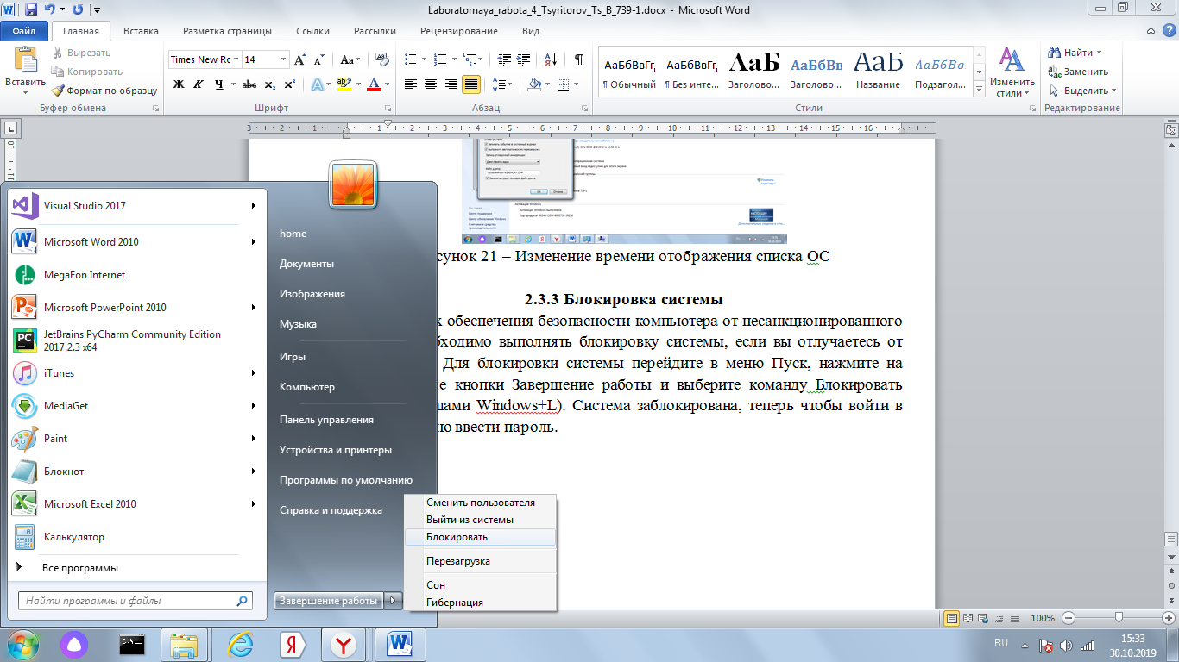1179x662 pixels.
Task: Choose Перезагрузка in the shutdown menu
Action: pos(480,561)
